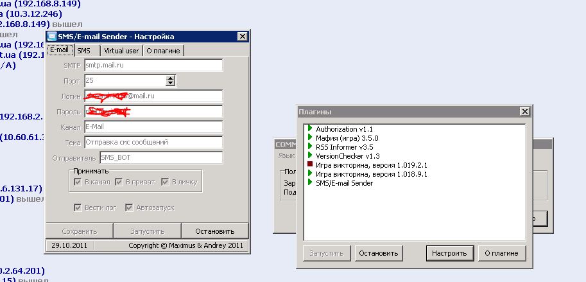Increase the port number with the up arrow
Image resolution: width=586 pixels, height=282 pixels.
pos(170,78)
